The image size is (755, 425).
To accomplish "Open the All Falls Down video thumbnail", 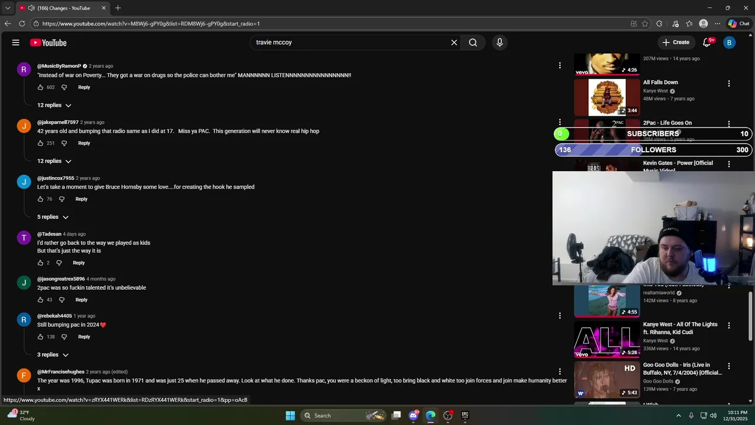I will pos(607,97).
